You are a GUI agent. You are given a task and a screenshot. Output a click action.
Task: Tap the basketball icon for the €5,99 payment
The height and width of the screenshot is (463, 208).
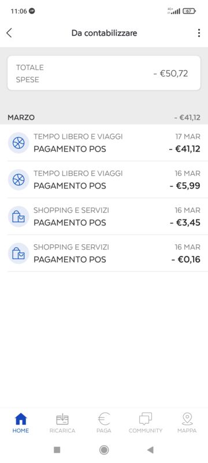18,179
